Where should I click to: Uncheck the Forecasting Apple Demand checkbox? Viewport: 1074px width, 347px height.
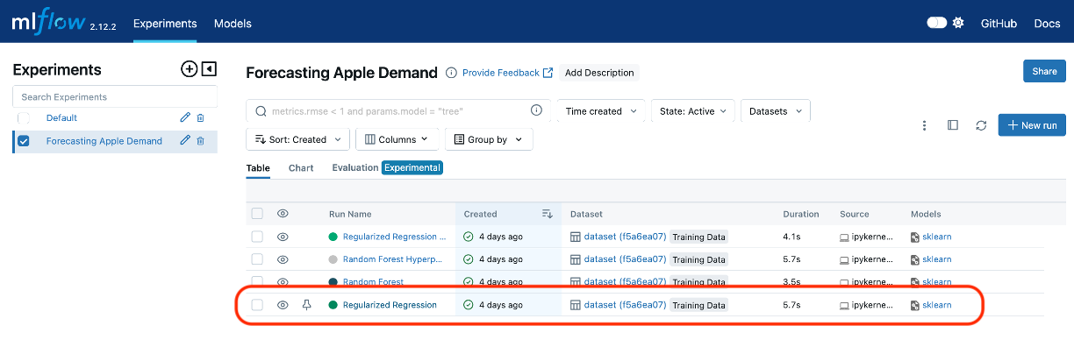click(24, 140)
